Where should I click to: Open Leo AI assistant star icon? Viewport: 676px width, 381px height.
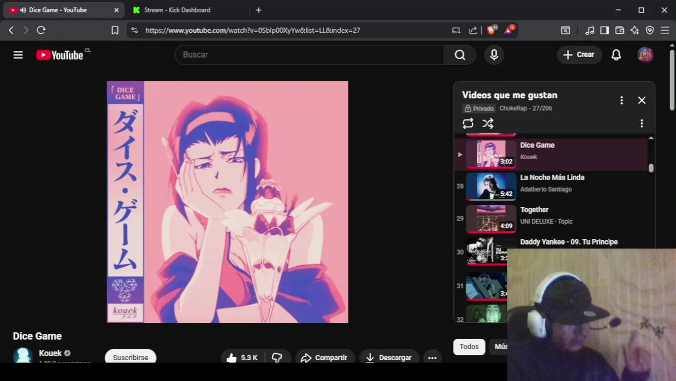[x=635, y=30]
